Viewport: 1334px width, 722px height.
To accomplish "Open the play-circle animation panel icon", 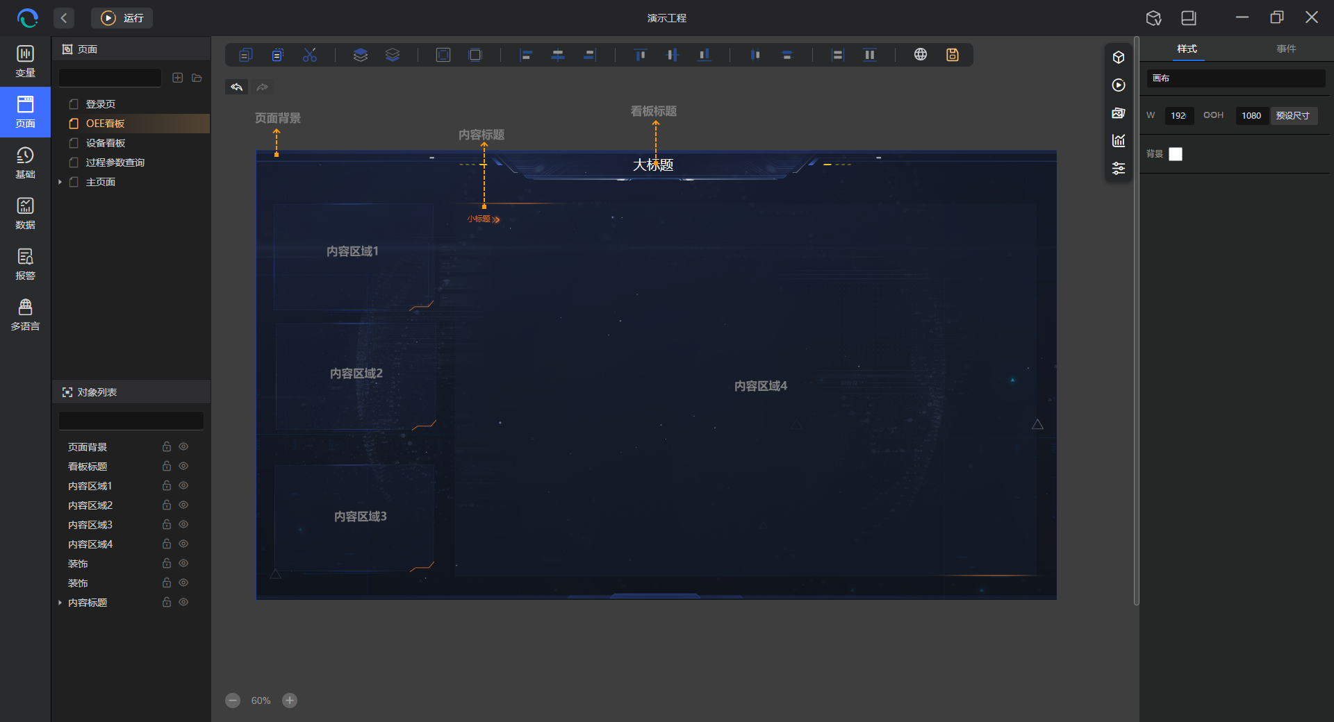I will [1119, 85].
